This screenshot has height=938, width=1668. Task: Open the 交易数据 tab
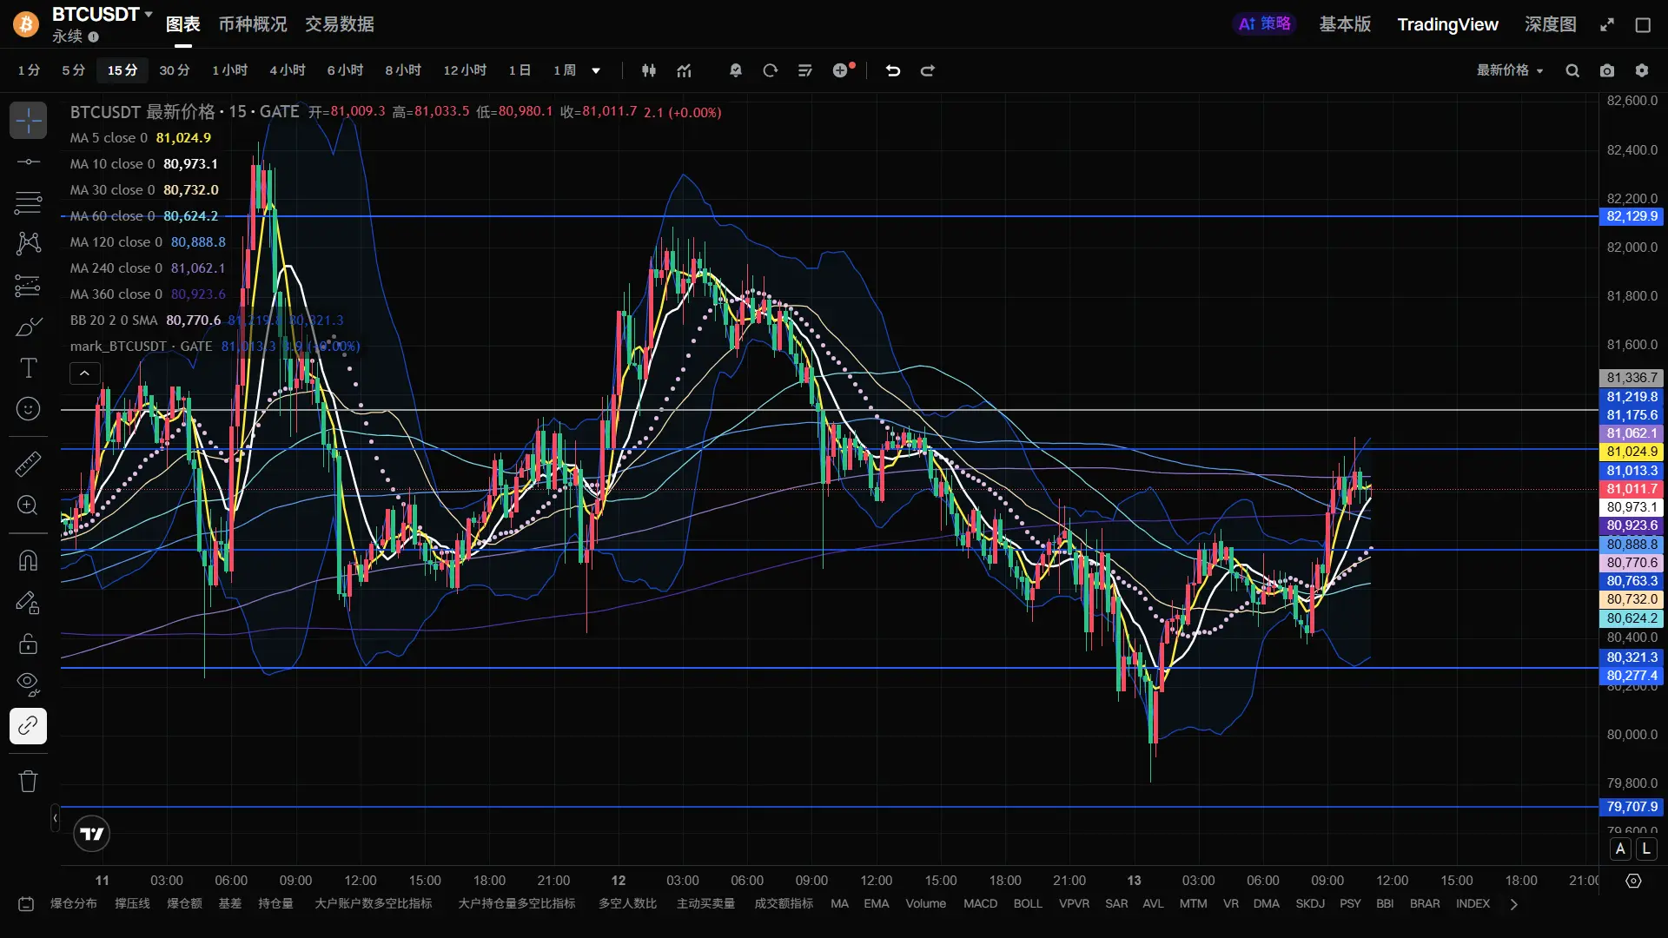340,24
